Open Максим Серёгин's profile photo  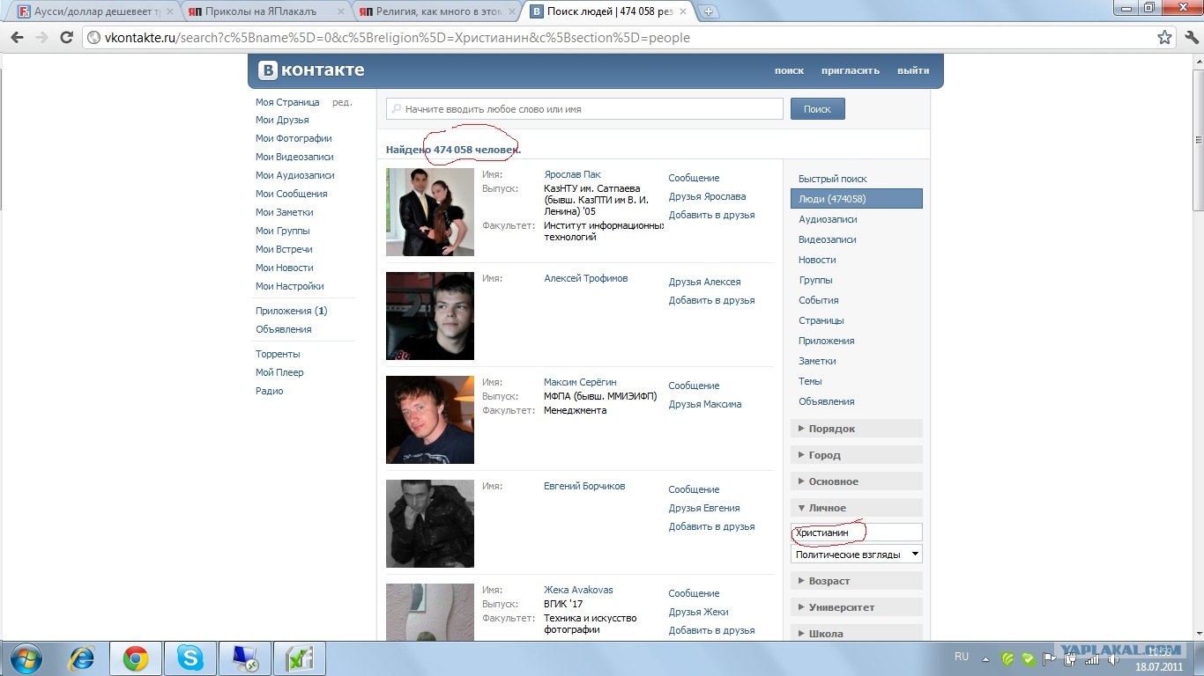(430, 420)
